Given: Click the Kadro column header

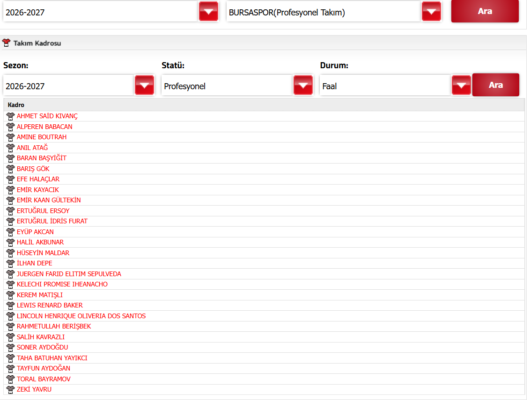Looking at the screenshot, I should coord(264,105).
